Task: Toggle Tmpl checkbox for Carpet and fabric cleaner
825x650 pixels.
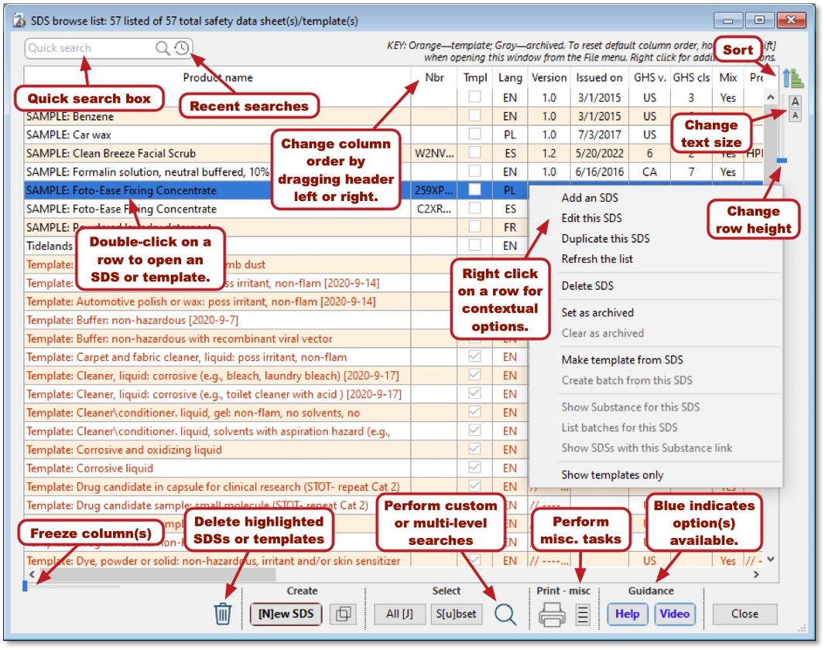Action: pos(474,357)
